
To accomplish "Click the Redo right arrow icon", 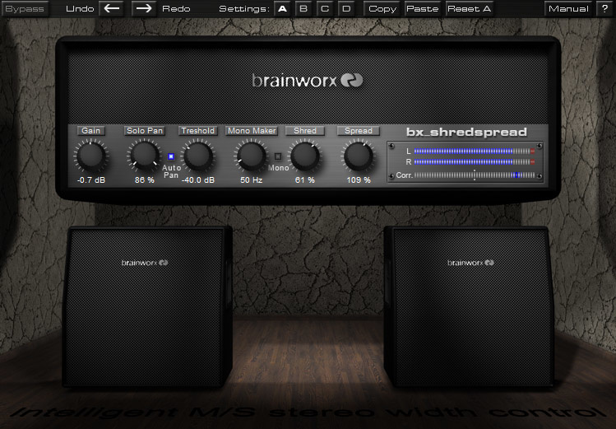I will coord(143,9).
